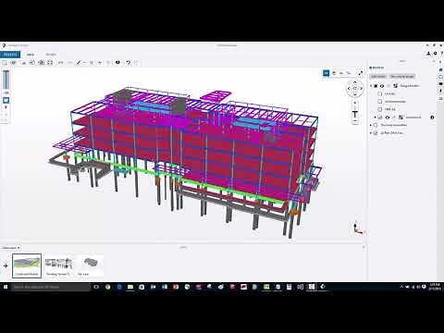Image resolution: width=444 pixels, height=333 pixels.
Task: Select the second view thumbnail
Action: coord(58,265)
